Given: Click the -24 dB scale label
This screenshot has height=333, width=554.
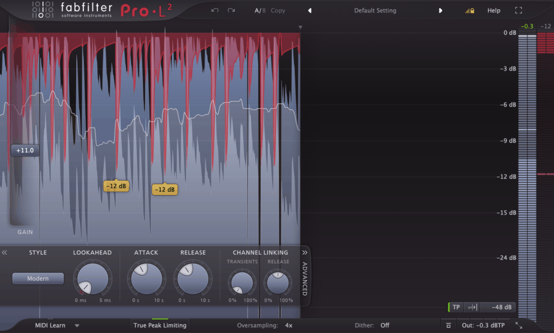Looking at the screenshot, I should point(506,258).
